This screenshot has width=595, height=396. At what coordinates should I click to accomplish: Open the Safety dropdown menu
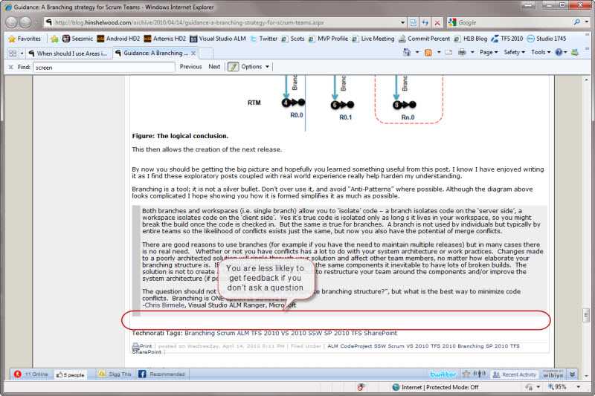[514, 53]
